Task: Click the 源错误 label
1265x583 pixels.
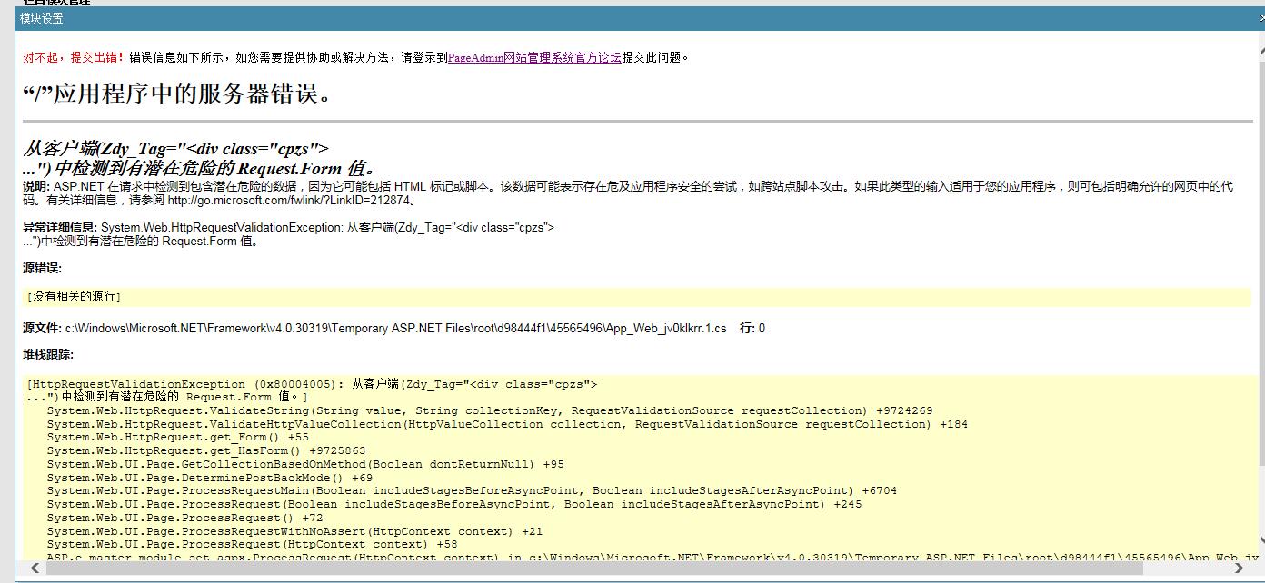Action: pyautogui.click(x=42, y=268)
